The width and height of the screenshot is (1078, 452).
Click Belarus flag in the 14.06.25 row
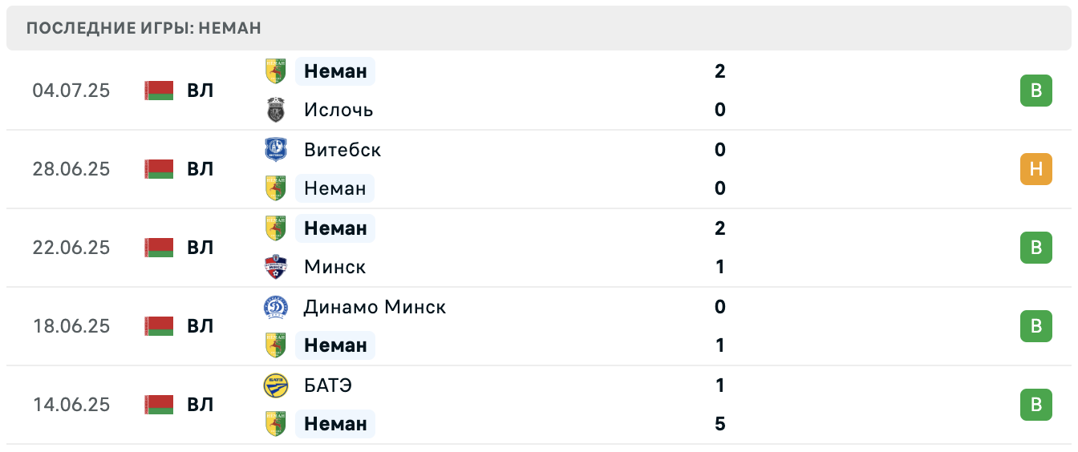click(x=159, y=405)
